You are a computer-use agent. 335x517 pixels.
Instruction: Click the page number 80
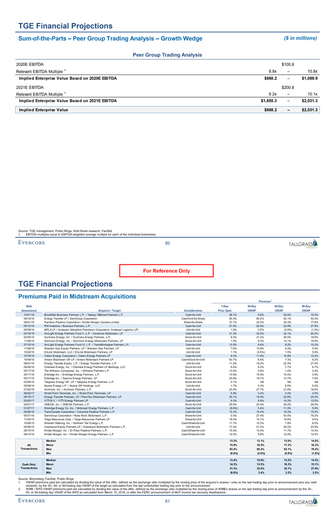coord(168,242)
